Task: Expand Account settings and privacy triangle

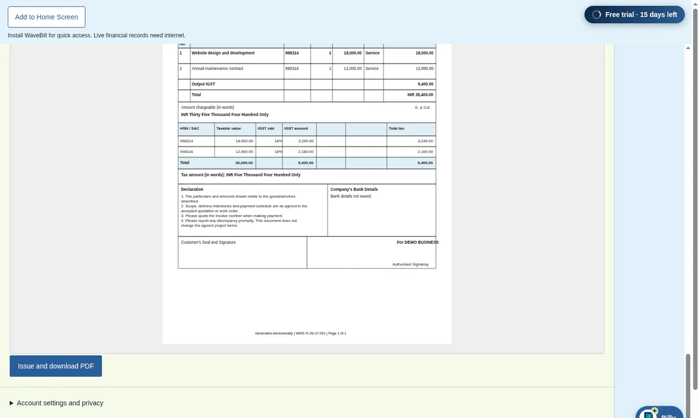Action: (12, 403)
